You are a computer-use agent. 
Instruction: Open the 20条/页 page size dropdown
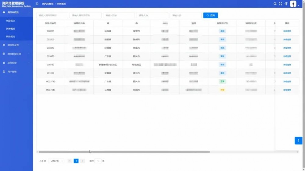point(56,161)
